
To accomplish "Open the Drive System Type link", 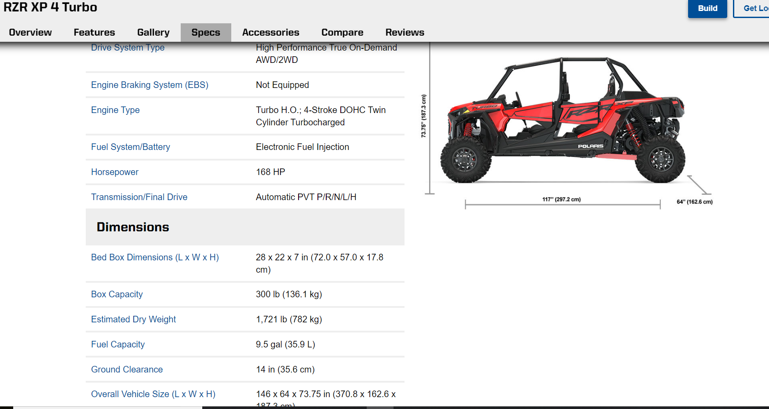I will [x=128, y=47].
